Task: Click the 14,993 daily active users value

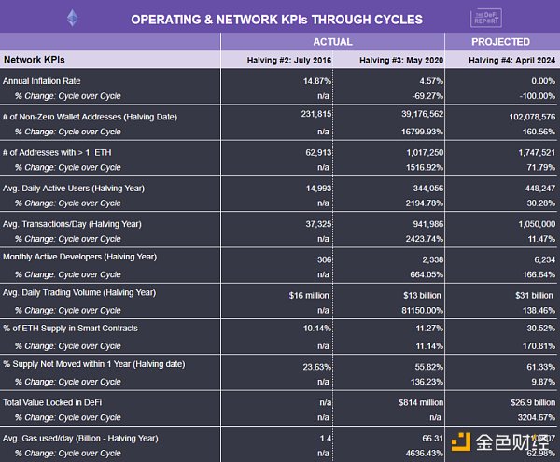Action: 318,189
